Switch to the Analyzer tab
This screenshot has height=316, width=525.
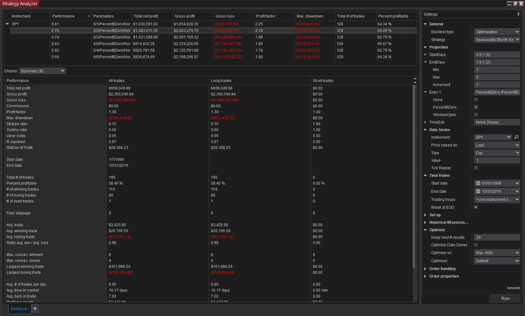tap(19, 308)
